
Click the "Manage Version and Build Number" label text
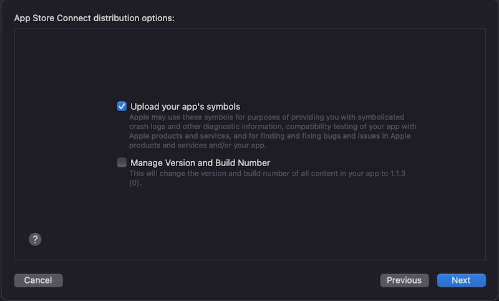pos(200,163)
